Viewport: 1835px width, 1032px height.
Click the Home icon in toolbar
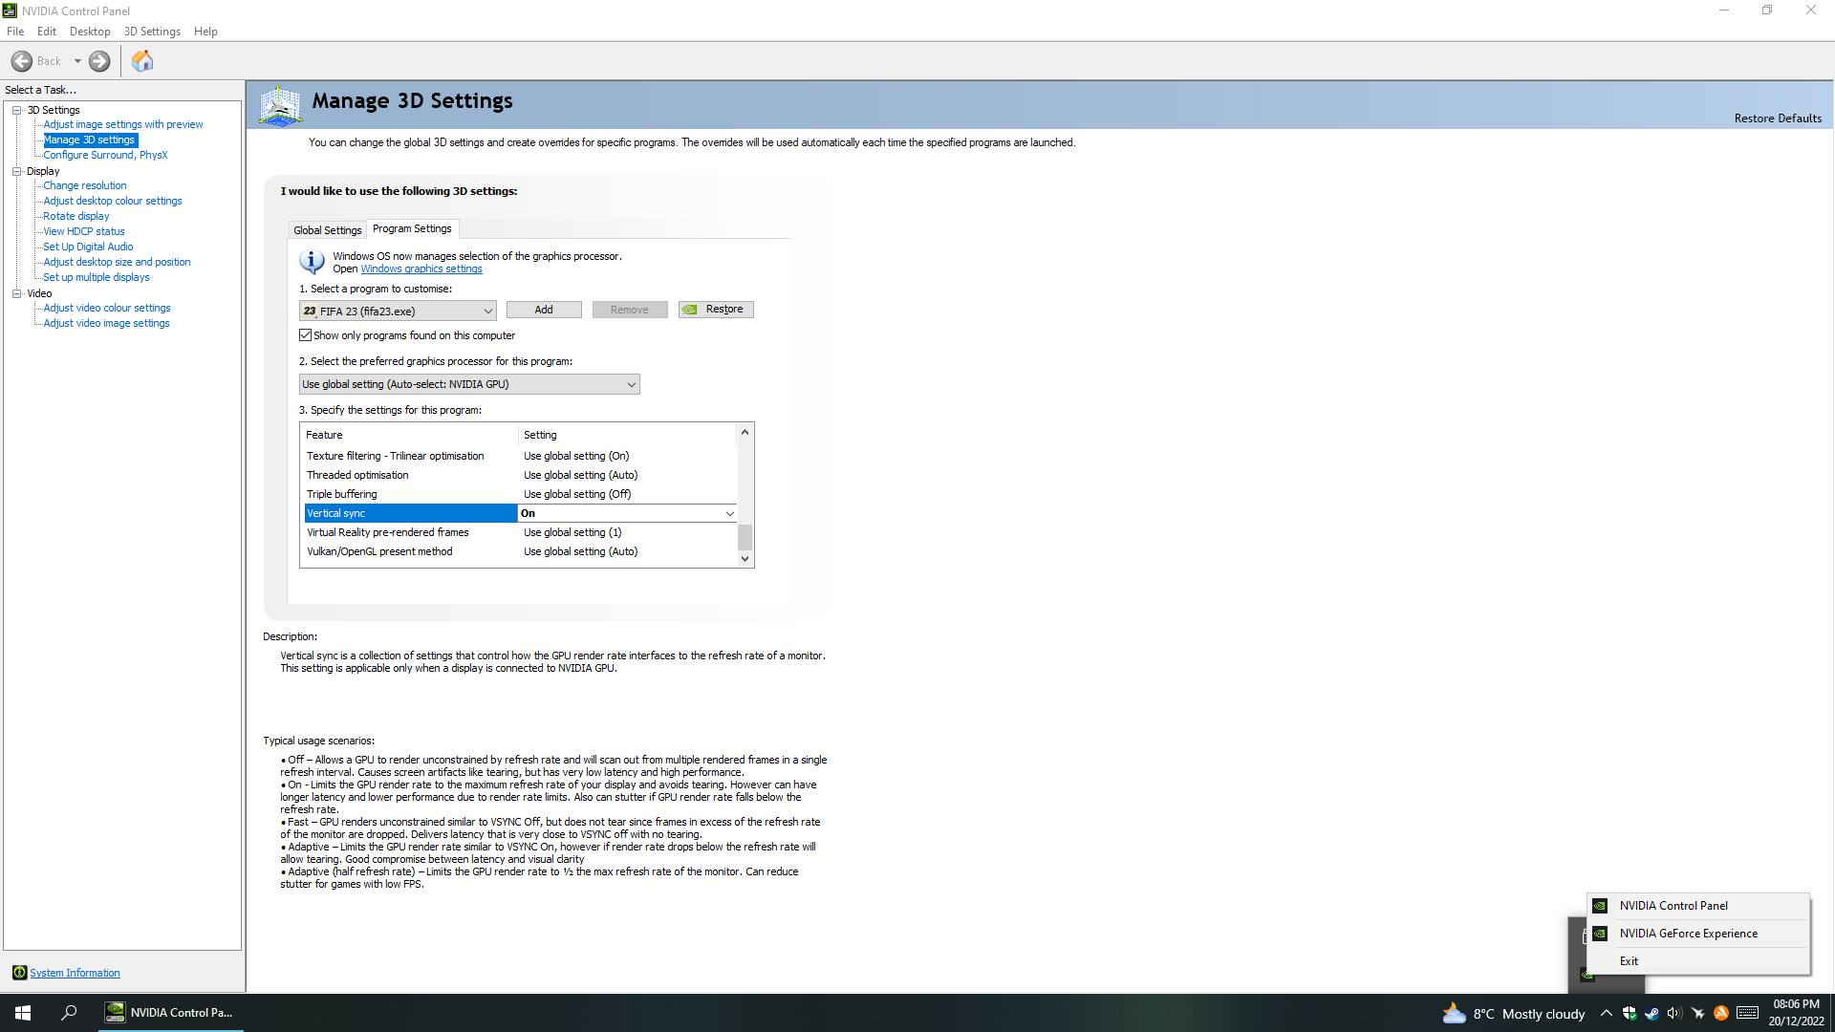tap(142, 61)
